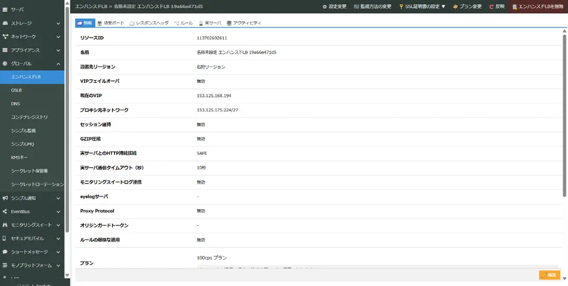Image resolution: width=568 pixels, height=286 pixels.
Task: Click the EventBus share icon
Action: click(x=5, y=211)
